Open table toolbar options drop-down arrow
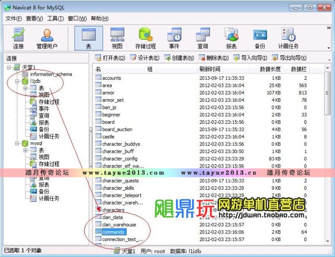335x257 pixels. tap(329, 60)
